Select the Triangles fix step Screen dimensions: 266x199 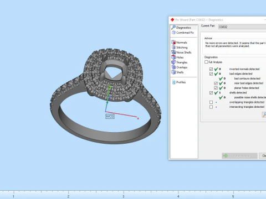pos(179,62)
